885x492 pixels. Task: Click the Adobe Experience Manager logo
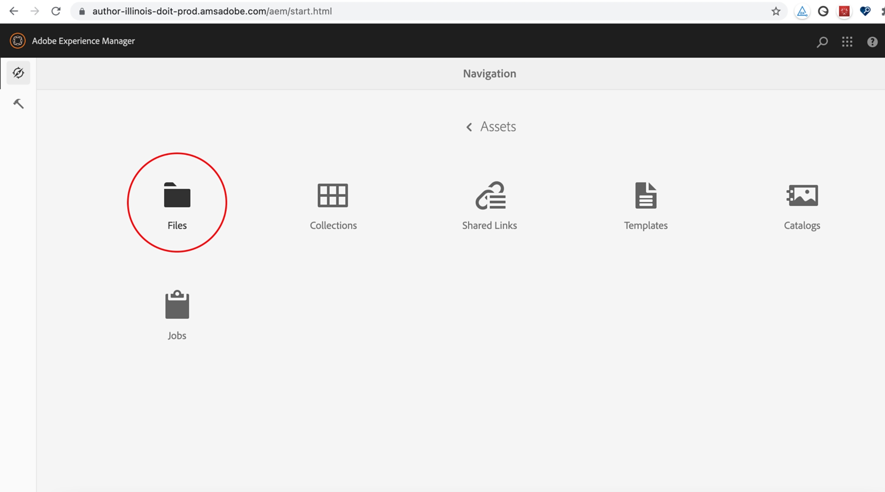[x=17, y=41]
